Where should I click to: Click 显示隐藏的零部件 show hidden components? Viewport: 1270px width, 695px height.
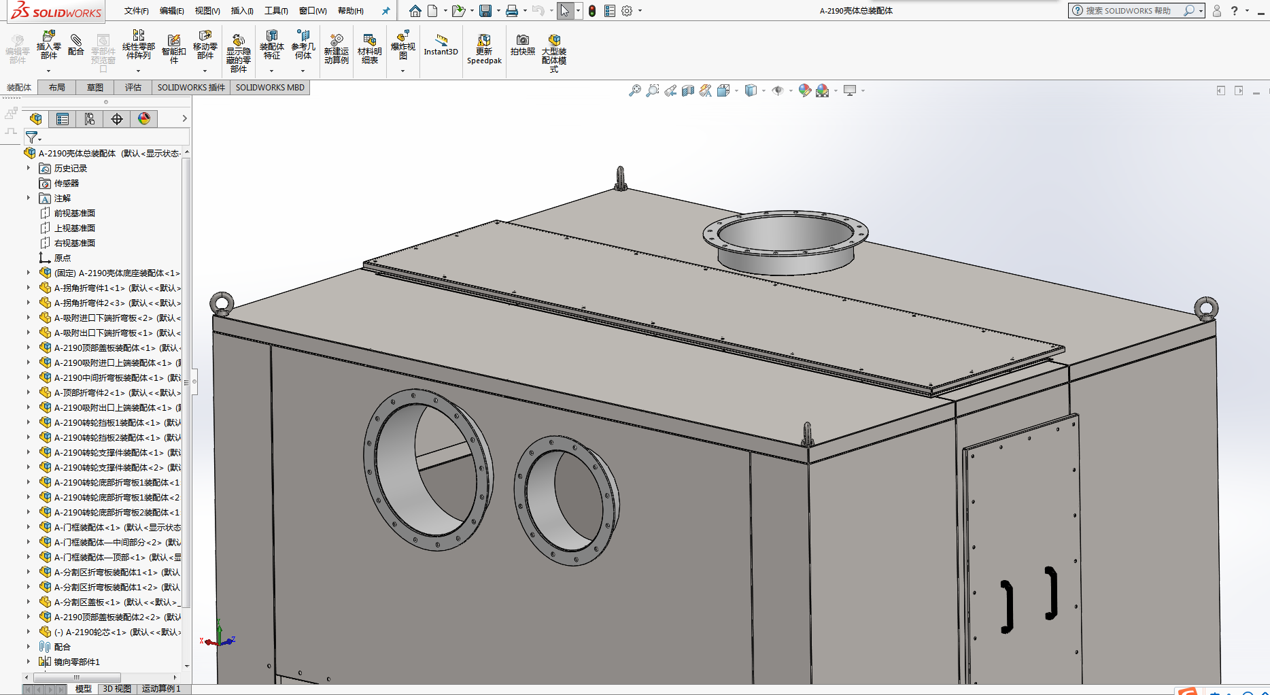pos(238,52)
